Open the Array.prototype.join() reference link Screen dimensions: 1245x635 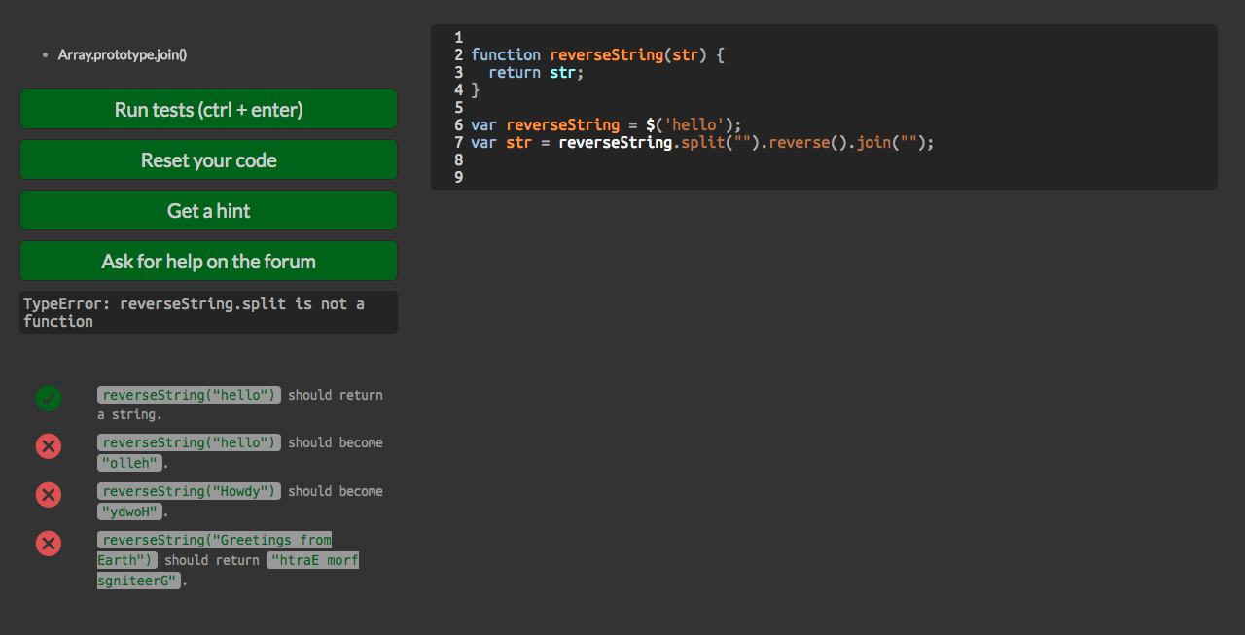(x=123, y=54)
